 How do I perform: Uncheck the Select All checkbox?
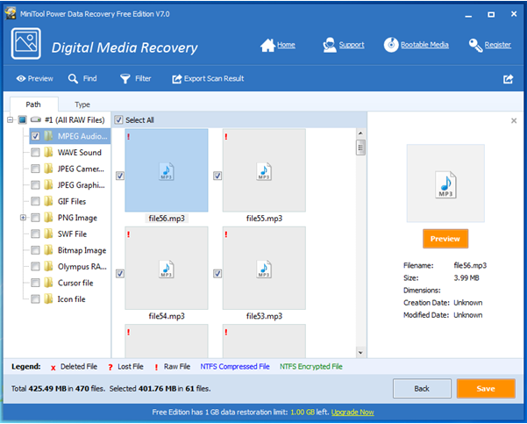118,119
